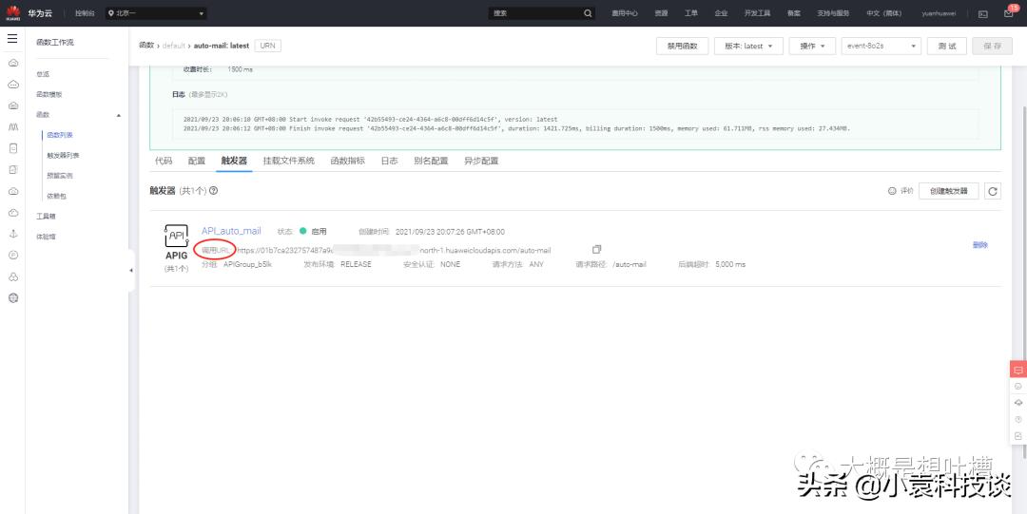
Task: Select 函数列表 in the sidebar
Action: (60, 136)
